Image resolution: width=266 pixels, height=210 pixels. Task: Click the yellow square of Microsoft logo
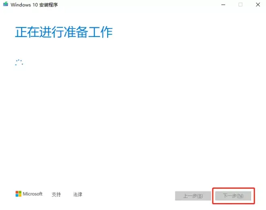(x=20, y=195)
